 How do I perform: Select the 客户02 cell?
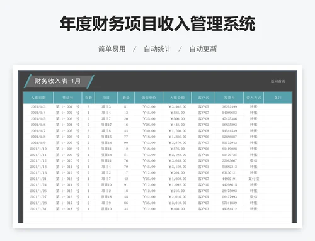203,125
